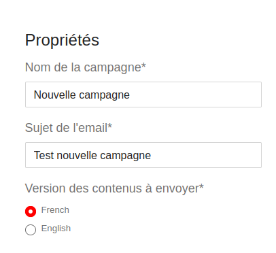Click the word "Nouvelle" in campaign name field

[x=54, y=95]
